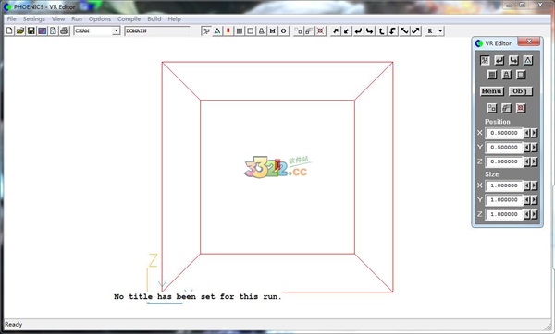Click the printer icon in toolbar
This screenshot has height=334, width=555.
pyautogui.click(x=64, y=31)
